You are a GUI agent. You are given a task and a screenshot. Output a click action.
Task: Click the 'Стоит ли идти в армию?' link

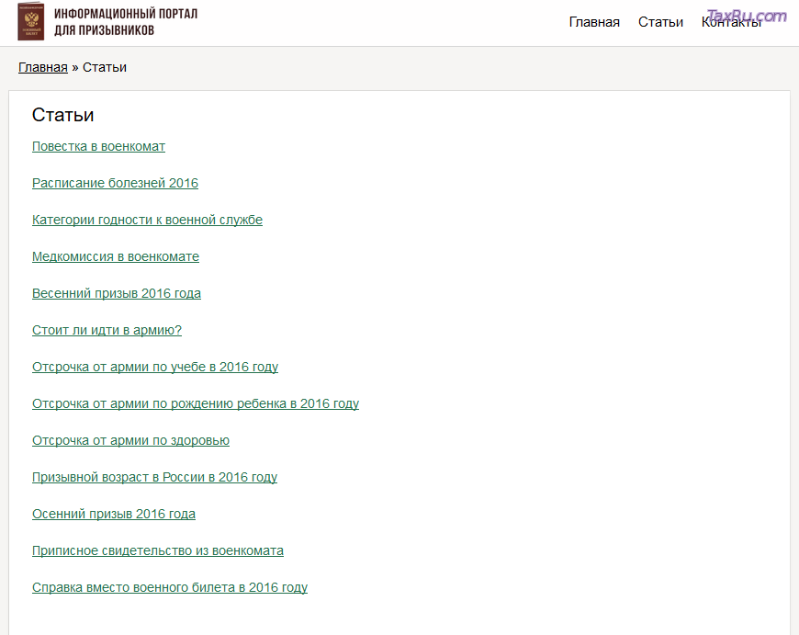click(x=107, y=330)
